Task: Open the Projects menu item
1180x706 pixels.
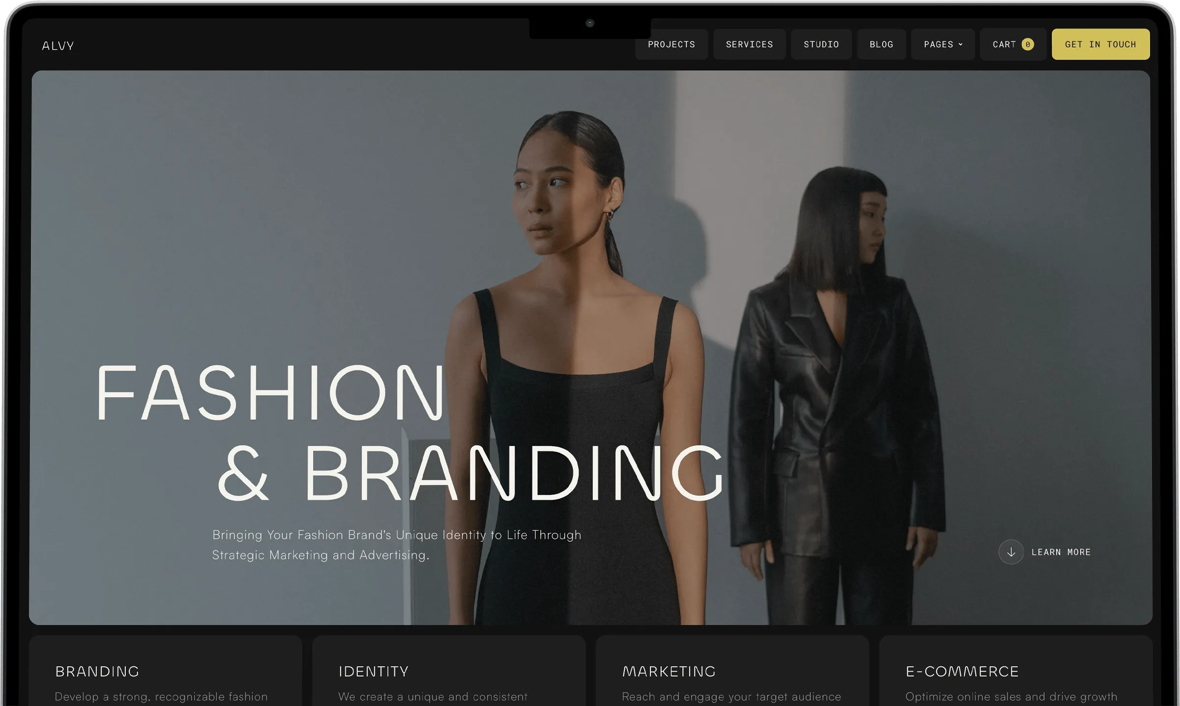Action: tap(671, 44)
